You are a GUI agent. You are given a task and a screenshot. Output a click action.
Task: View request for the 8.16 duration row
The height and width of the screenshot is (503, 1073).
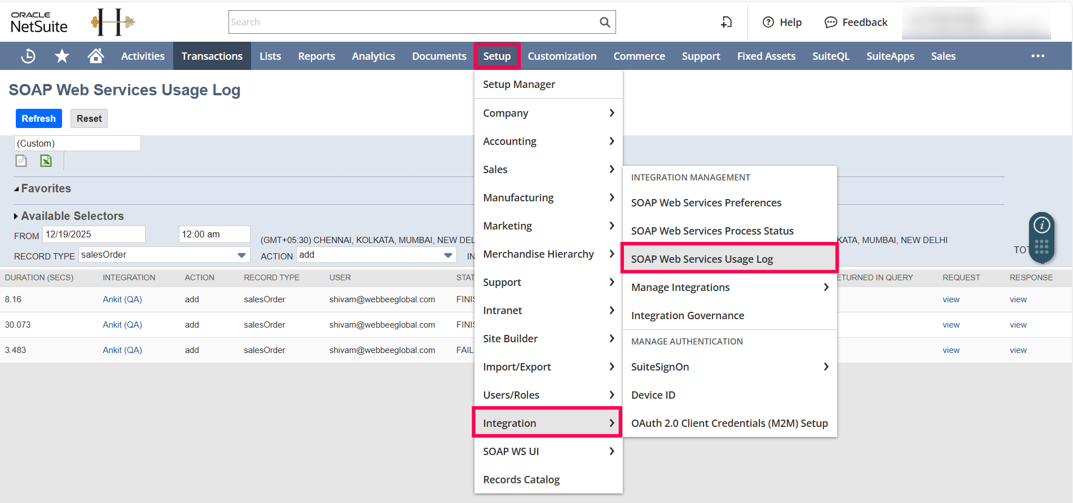(x=951, y=299)
